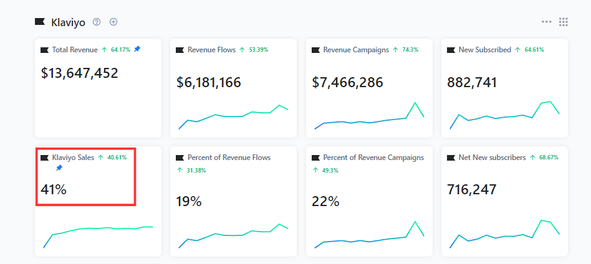Click the Percent of Revenue Campaigns sparkline
The width and height of the screenshot is (591, 264).
pyautogui.click(x=369, y=234)
